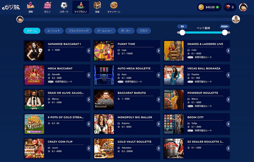Viewport: 254px width, 162px height.
Task: Click the $500+ maximum bet slider handle
Action: point(225,33)
